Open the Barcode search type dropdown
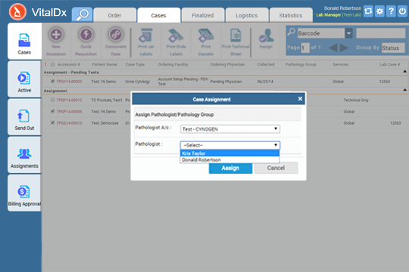The width and height of the screenshot is (409, 272). (x=325, y=33)
